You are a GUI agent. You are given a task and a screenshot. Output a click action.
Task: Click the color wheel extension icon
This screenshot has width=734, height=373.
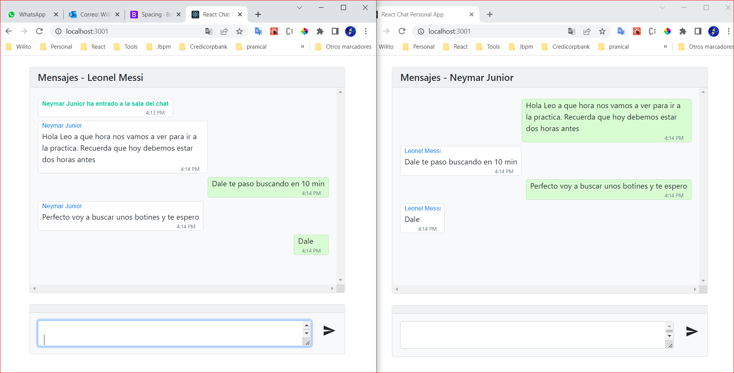coord(305,31)
